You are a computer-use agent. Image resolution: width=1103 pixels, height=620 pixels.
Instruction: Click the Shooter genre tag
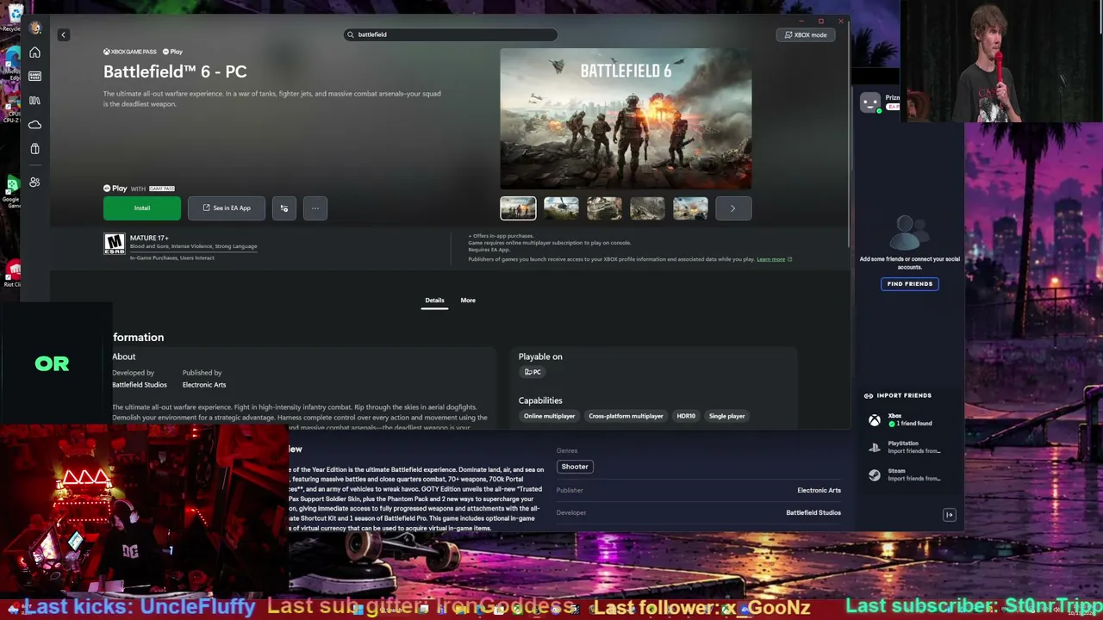[x=575, y=467]
